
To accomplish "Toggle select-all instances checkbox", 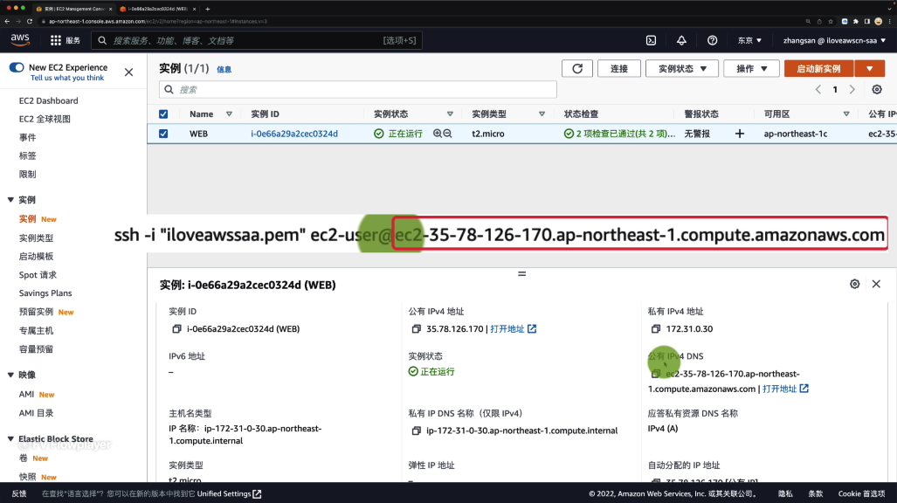I will (163, 114).
